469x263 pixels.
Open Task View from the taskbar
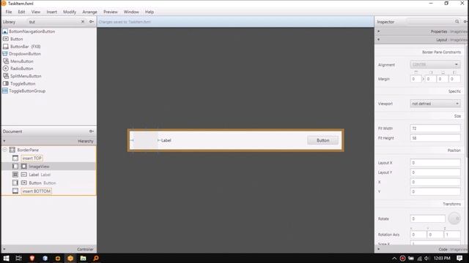(18, 258)
